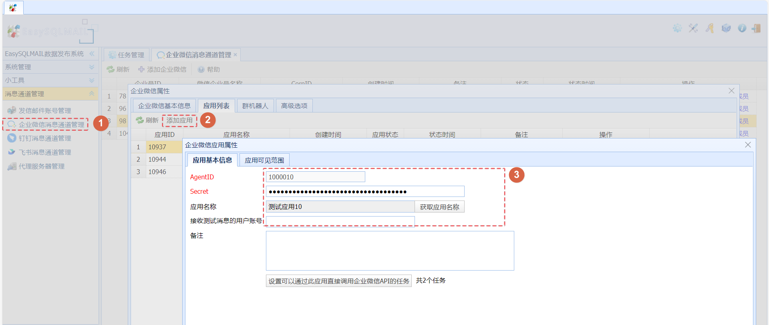769x325 pixels.
Task: Click the help question icon beside 帮助
Action: tap(201, 69)
